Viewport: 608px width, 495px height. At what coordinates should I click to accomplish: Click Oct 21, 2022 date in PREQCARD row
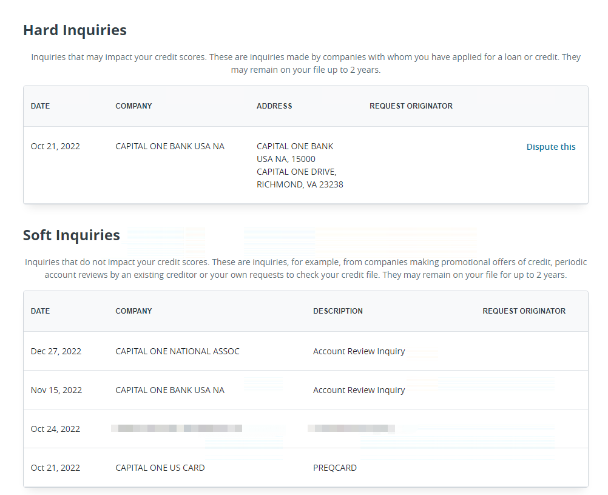[55, 468]
